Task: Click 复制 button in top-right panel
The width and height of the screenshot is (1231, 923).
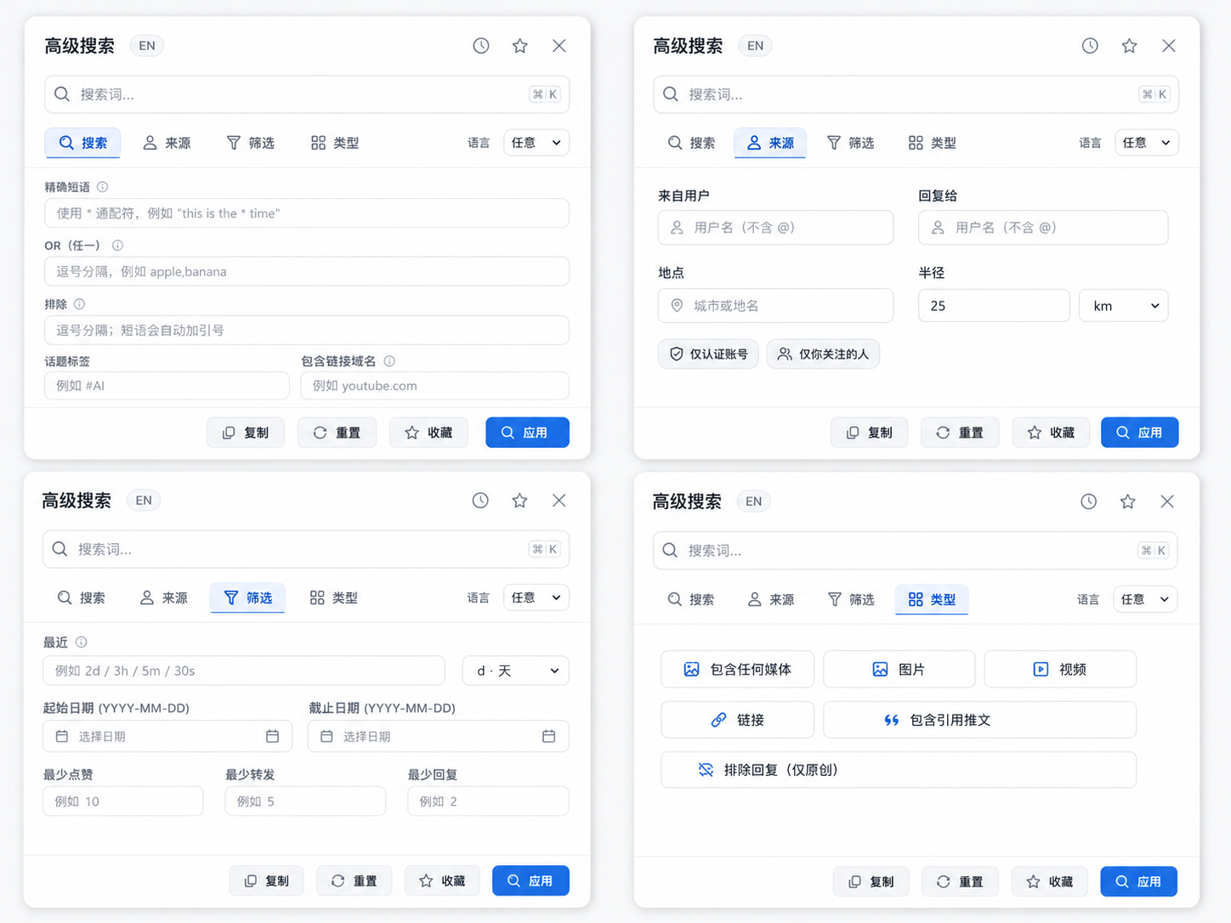Action: 869,433
